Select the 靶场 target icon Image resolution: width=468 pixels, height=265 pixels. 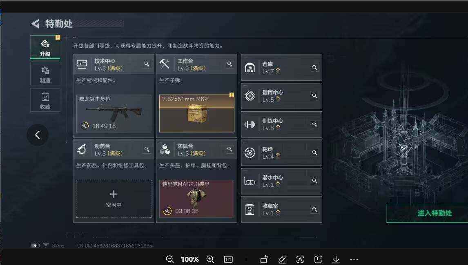[x=250, y=152]
